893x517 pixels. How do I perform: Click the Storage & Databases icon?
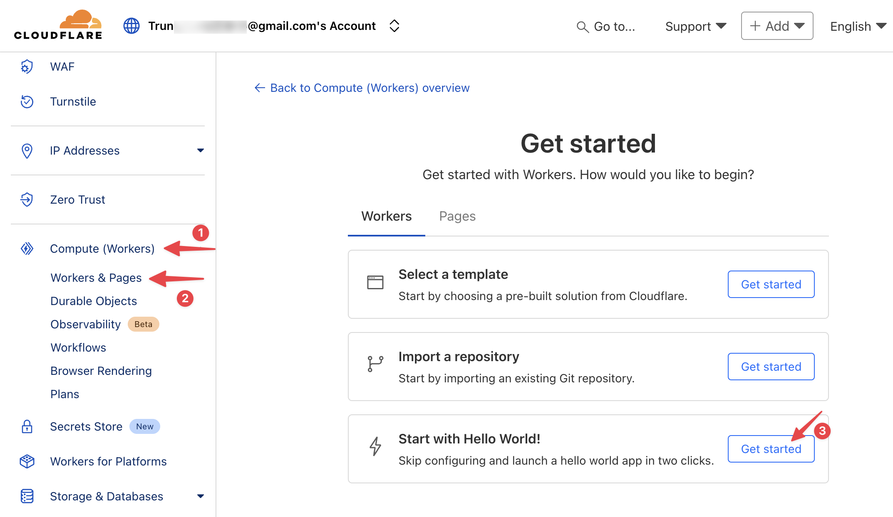(27, 496)
